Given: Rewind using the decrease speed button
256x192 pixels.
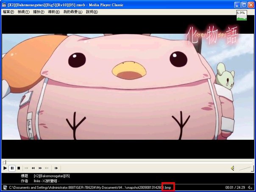Looking at the screenshot, I should (x=33, y=168).
